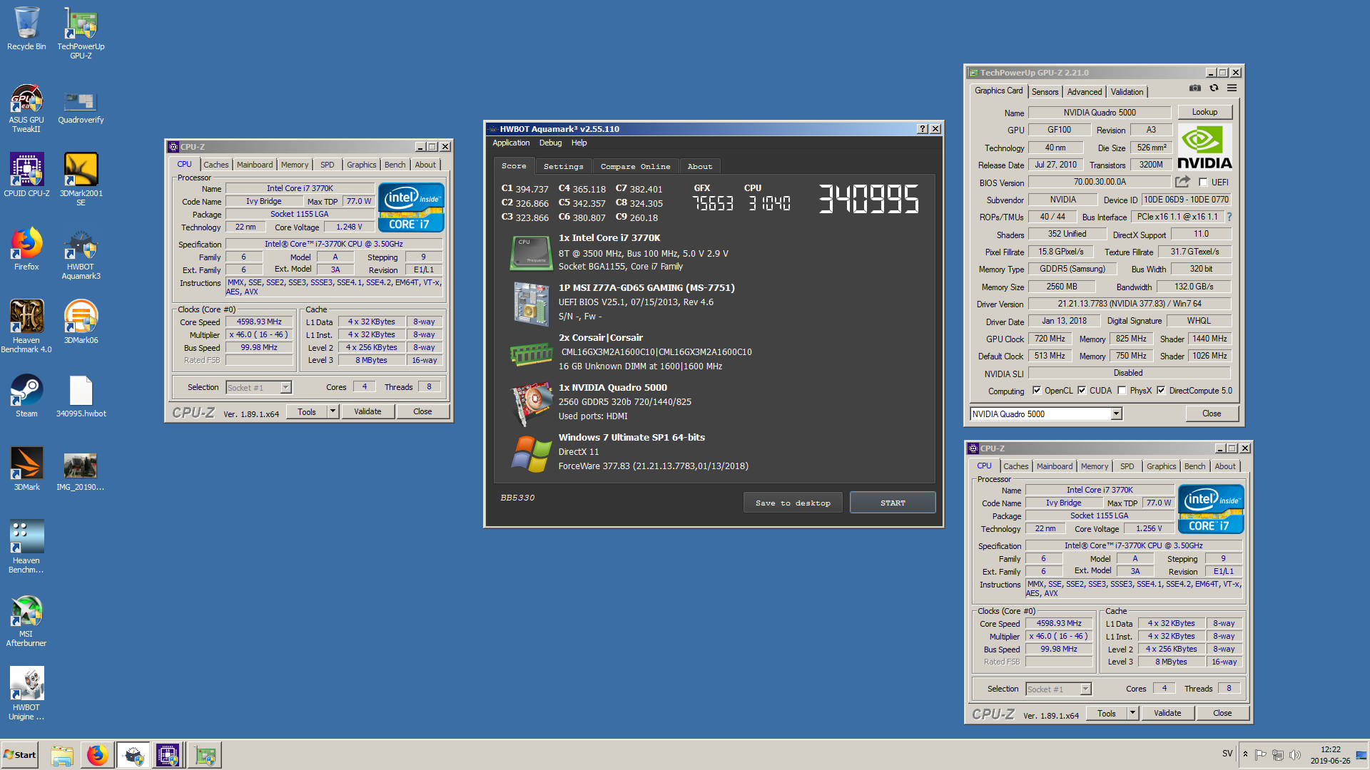The width and height of the screenshot is (1370, 770).
Task: Click the Name field in left CPU-Z
Action: pos(300,188)
